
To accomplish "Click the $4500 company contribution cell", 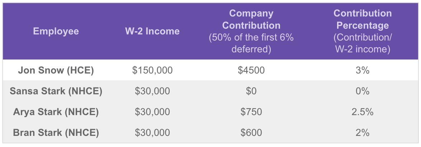I will click(251, 70).
